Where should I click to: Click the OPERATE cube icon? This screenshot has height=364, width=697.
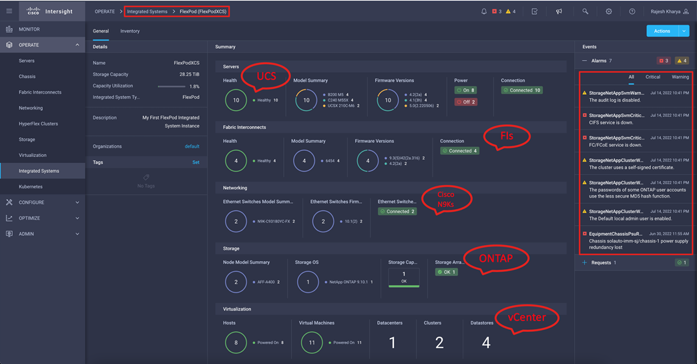(9, 45)
